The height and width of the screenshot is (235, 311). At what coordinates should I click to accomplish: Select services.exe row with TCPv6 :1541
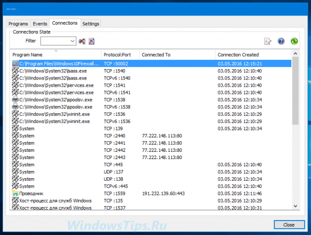click(151, 92)
